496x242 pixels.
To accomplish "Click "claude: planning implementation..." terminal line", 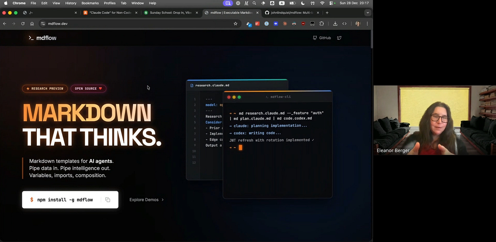I will (x=268, y=126).
